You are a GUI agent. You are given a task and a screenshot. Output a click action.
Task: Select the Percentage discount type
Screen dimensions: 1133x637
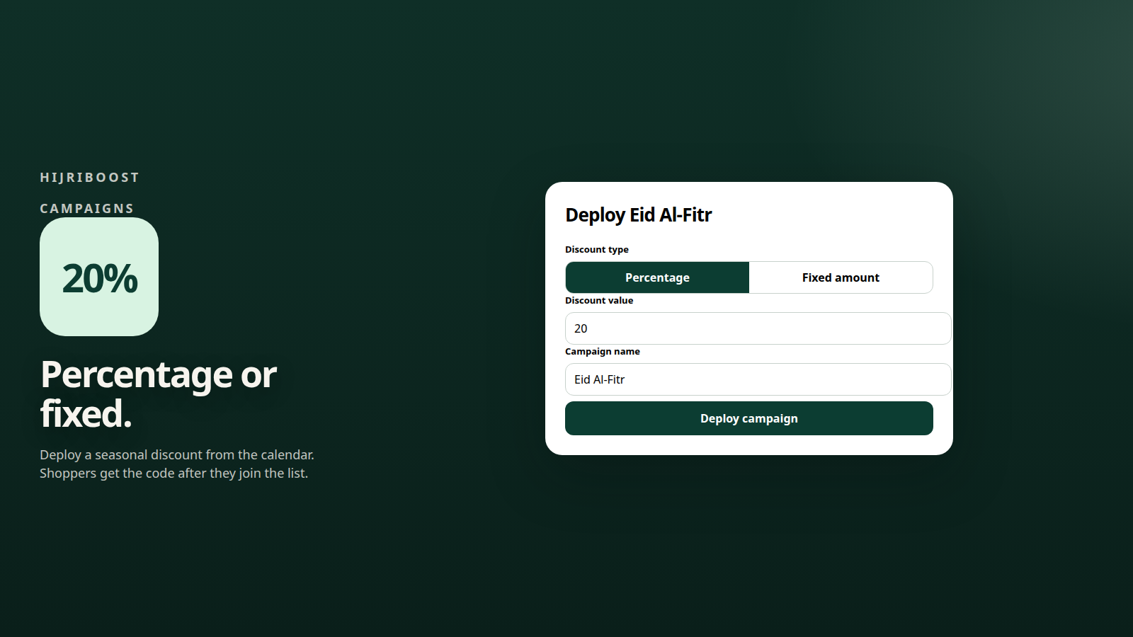click(657, 277)
